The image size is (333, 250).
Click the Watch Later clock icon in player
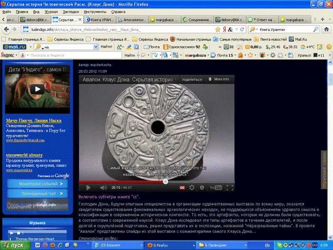pyautogui.click(x=202, y=187)
